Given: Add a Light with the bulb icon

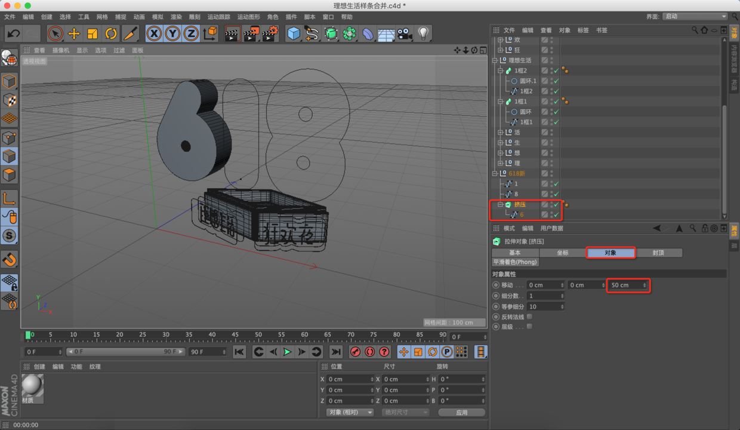Looking at the screenshot, I should click(x=423, y=33).
